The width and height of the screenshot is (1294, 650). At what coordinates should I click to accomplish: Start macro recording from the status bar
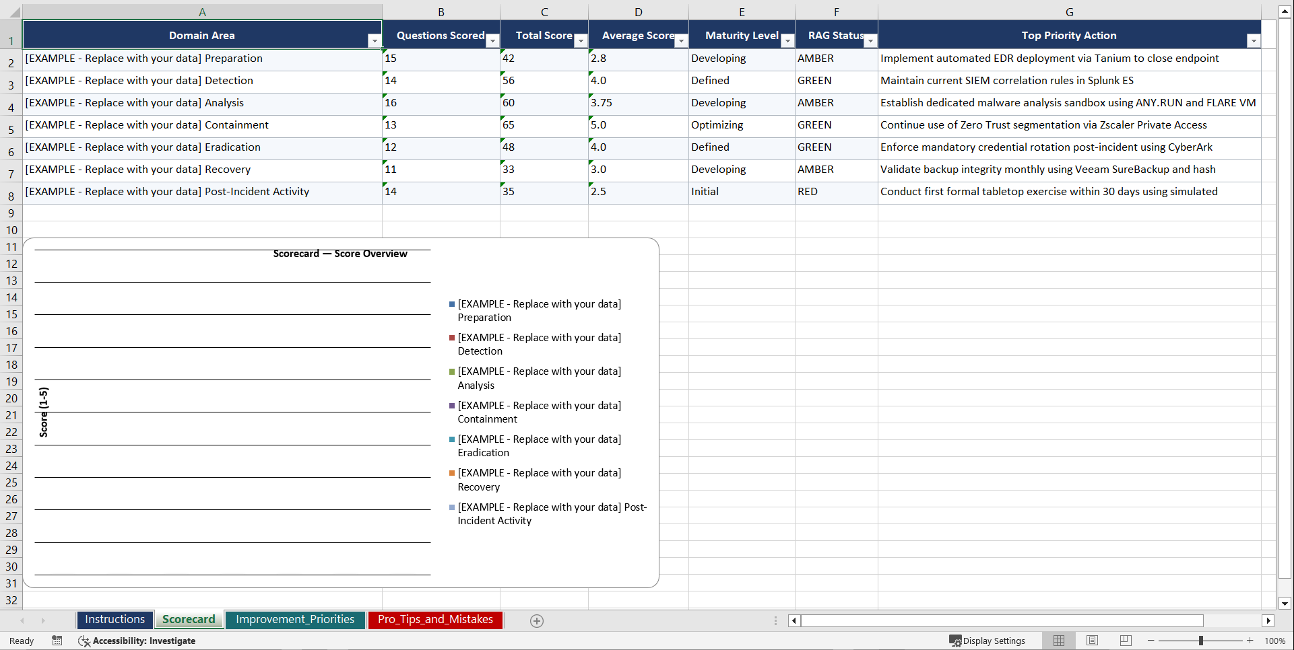[x=57, y=641]
